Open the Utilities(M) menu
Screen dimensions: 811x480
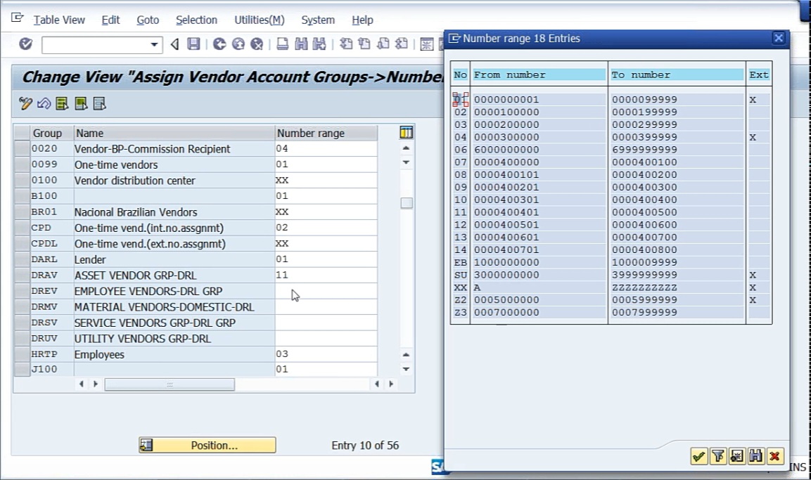(259, 20)
